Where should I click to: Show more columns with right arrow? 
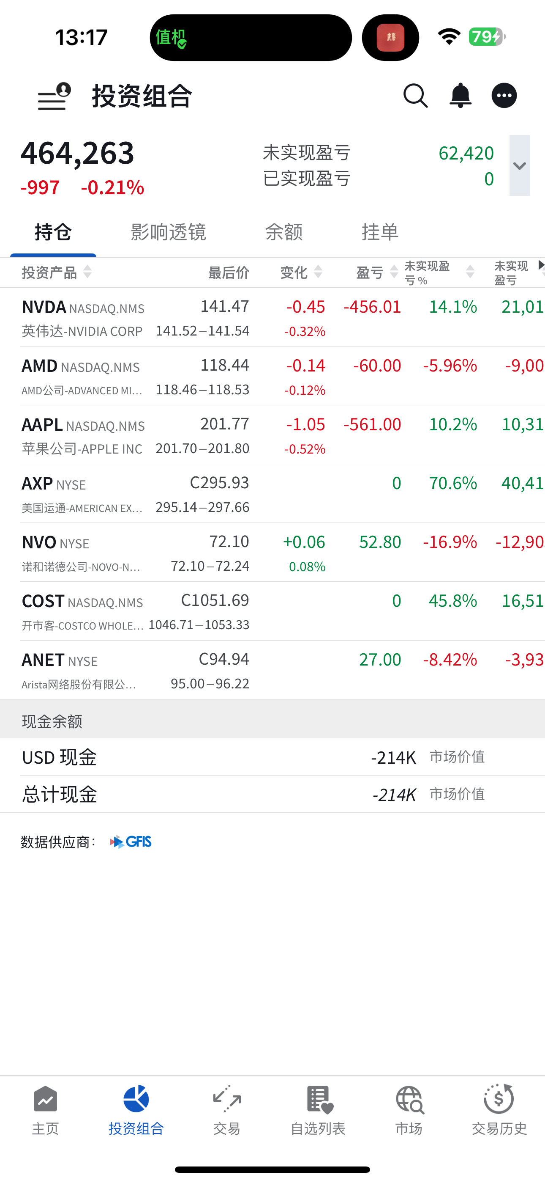[541, 265]
